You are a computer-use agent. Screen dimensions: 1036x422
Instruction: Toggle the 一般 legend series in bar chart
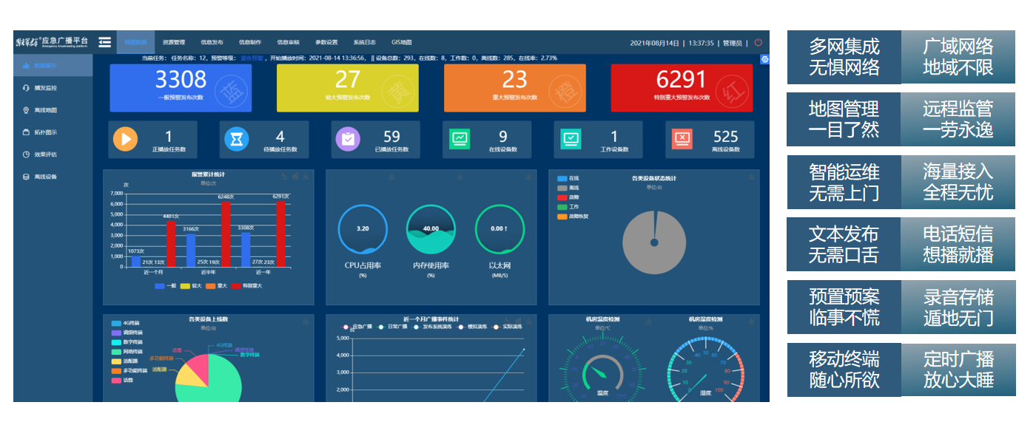(166, 285)
